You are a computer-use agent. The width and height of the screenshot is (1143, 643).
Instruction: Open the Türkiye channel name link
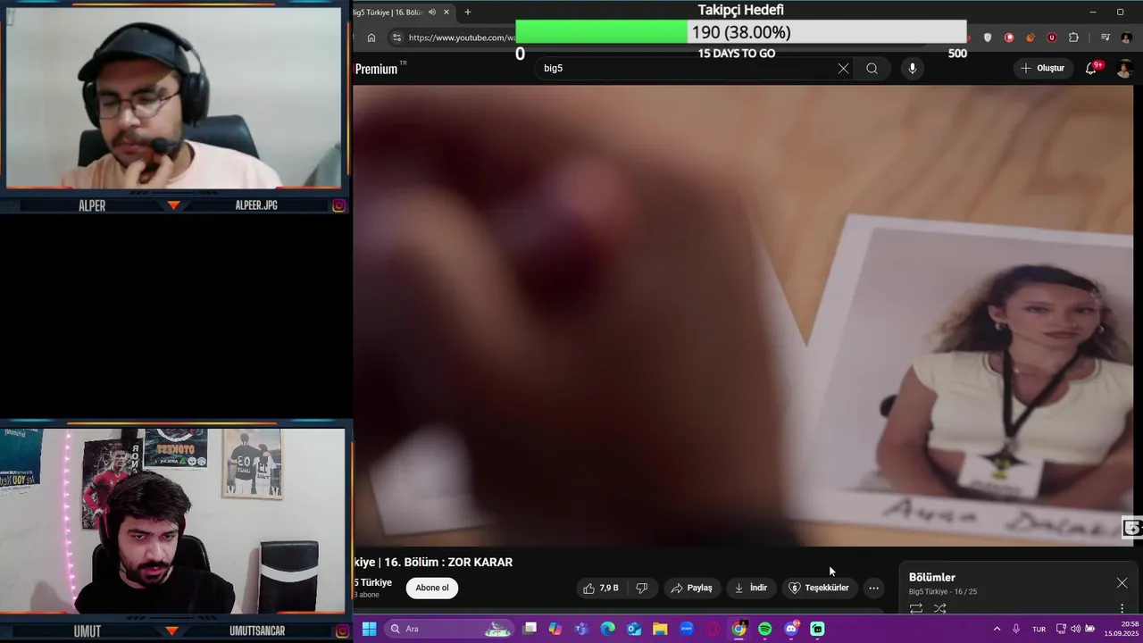(372, 582)
